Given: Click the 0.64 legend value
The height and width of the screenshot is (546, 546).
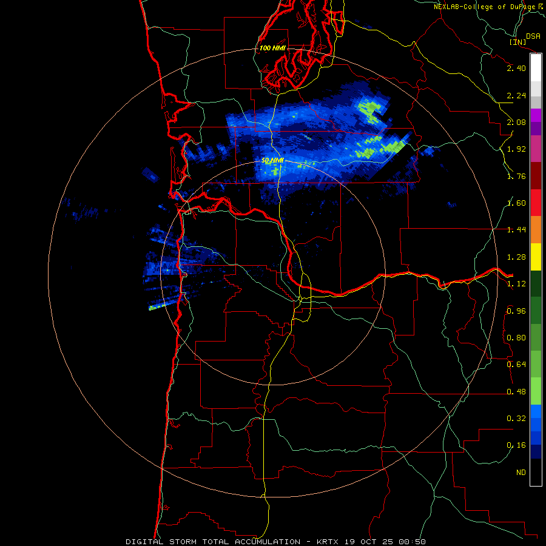Looking at the screenshot, I should (x=516, y=365).
